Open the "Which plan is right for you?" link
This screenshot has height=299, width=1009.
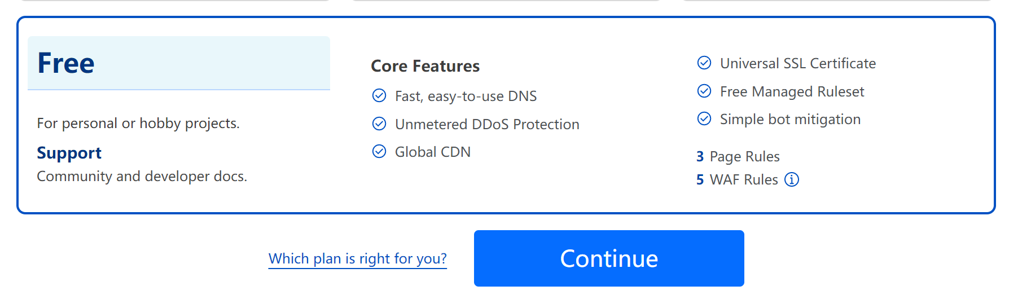click(357, 258)
